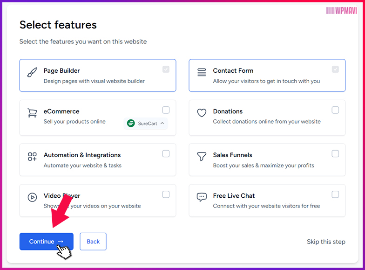
Task: Click the Contact Form lines icon
Action: click(x=202, y=72)
